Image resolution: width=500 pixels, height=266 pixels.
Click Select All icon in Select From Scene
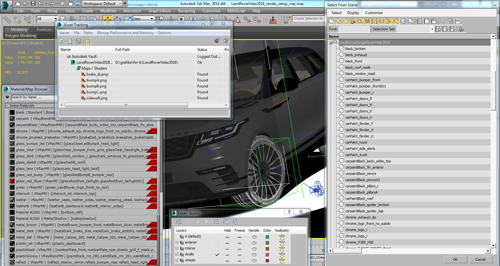[x=419, y=21]
